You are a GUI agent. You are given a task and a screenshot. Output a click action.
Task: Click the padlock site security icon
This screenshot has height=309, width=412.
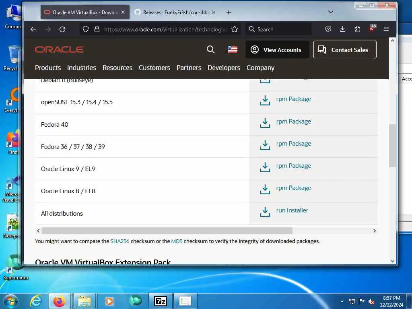pos(97,29)
